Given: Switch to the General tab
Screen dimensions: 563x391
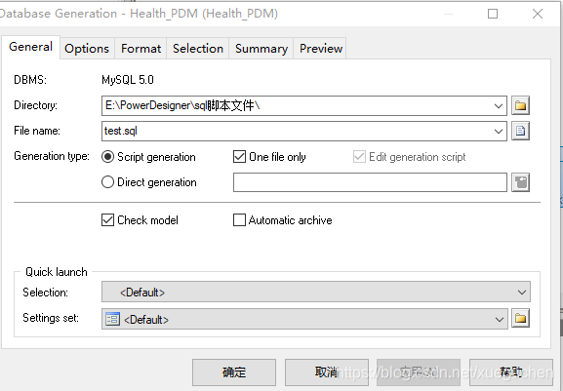Looking at the screenshot, I should (x=30, y=47).
